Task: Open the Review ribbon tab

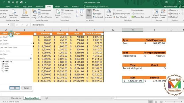Action: [x=57, y=7]
